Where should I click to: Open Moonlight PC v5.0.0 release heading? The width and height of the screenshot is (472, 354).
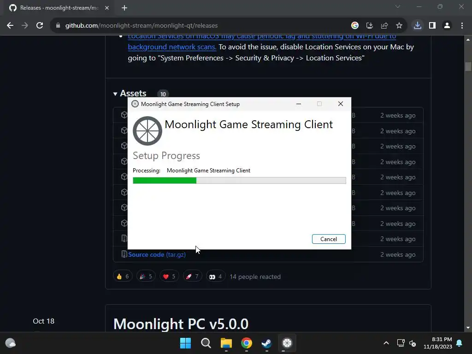pos(181,324)
